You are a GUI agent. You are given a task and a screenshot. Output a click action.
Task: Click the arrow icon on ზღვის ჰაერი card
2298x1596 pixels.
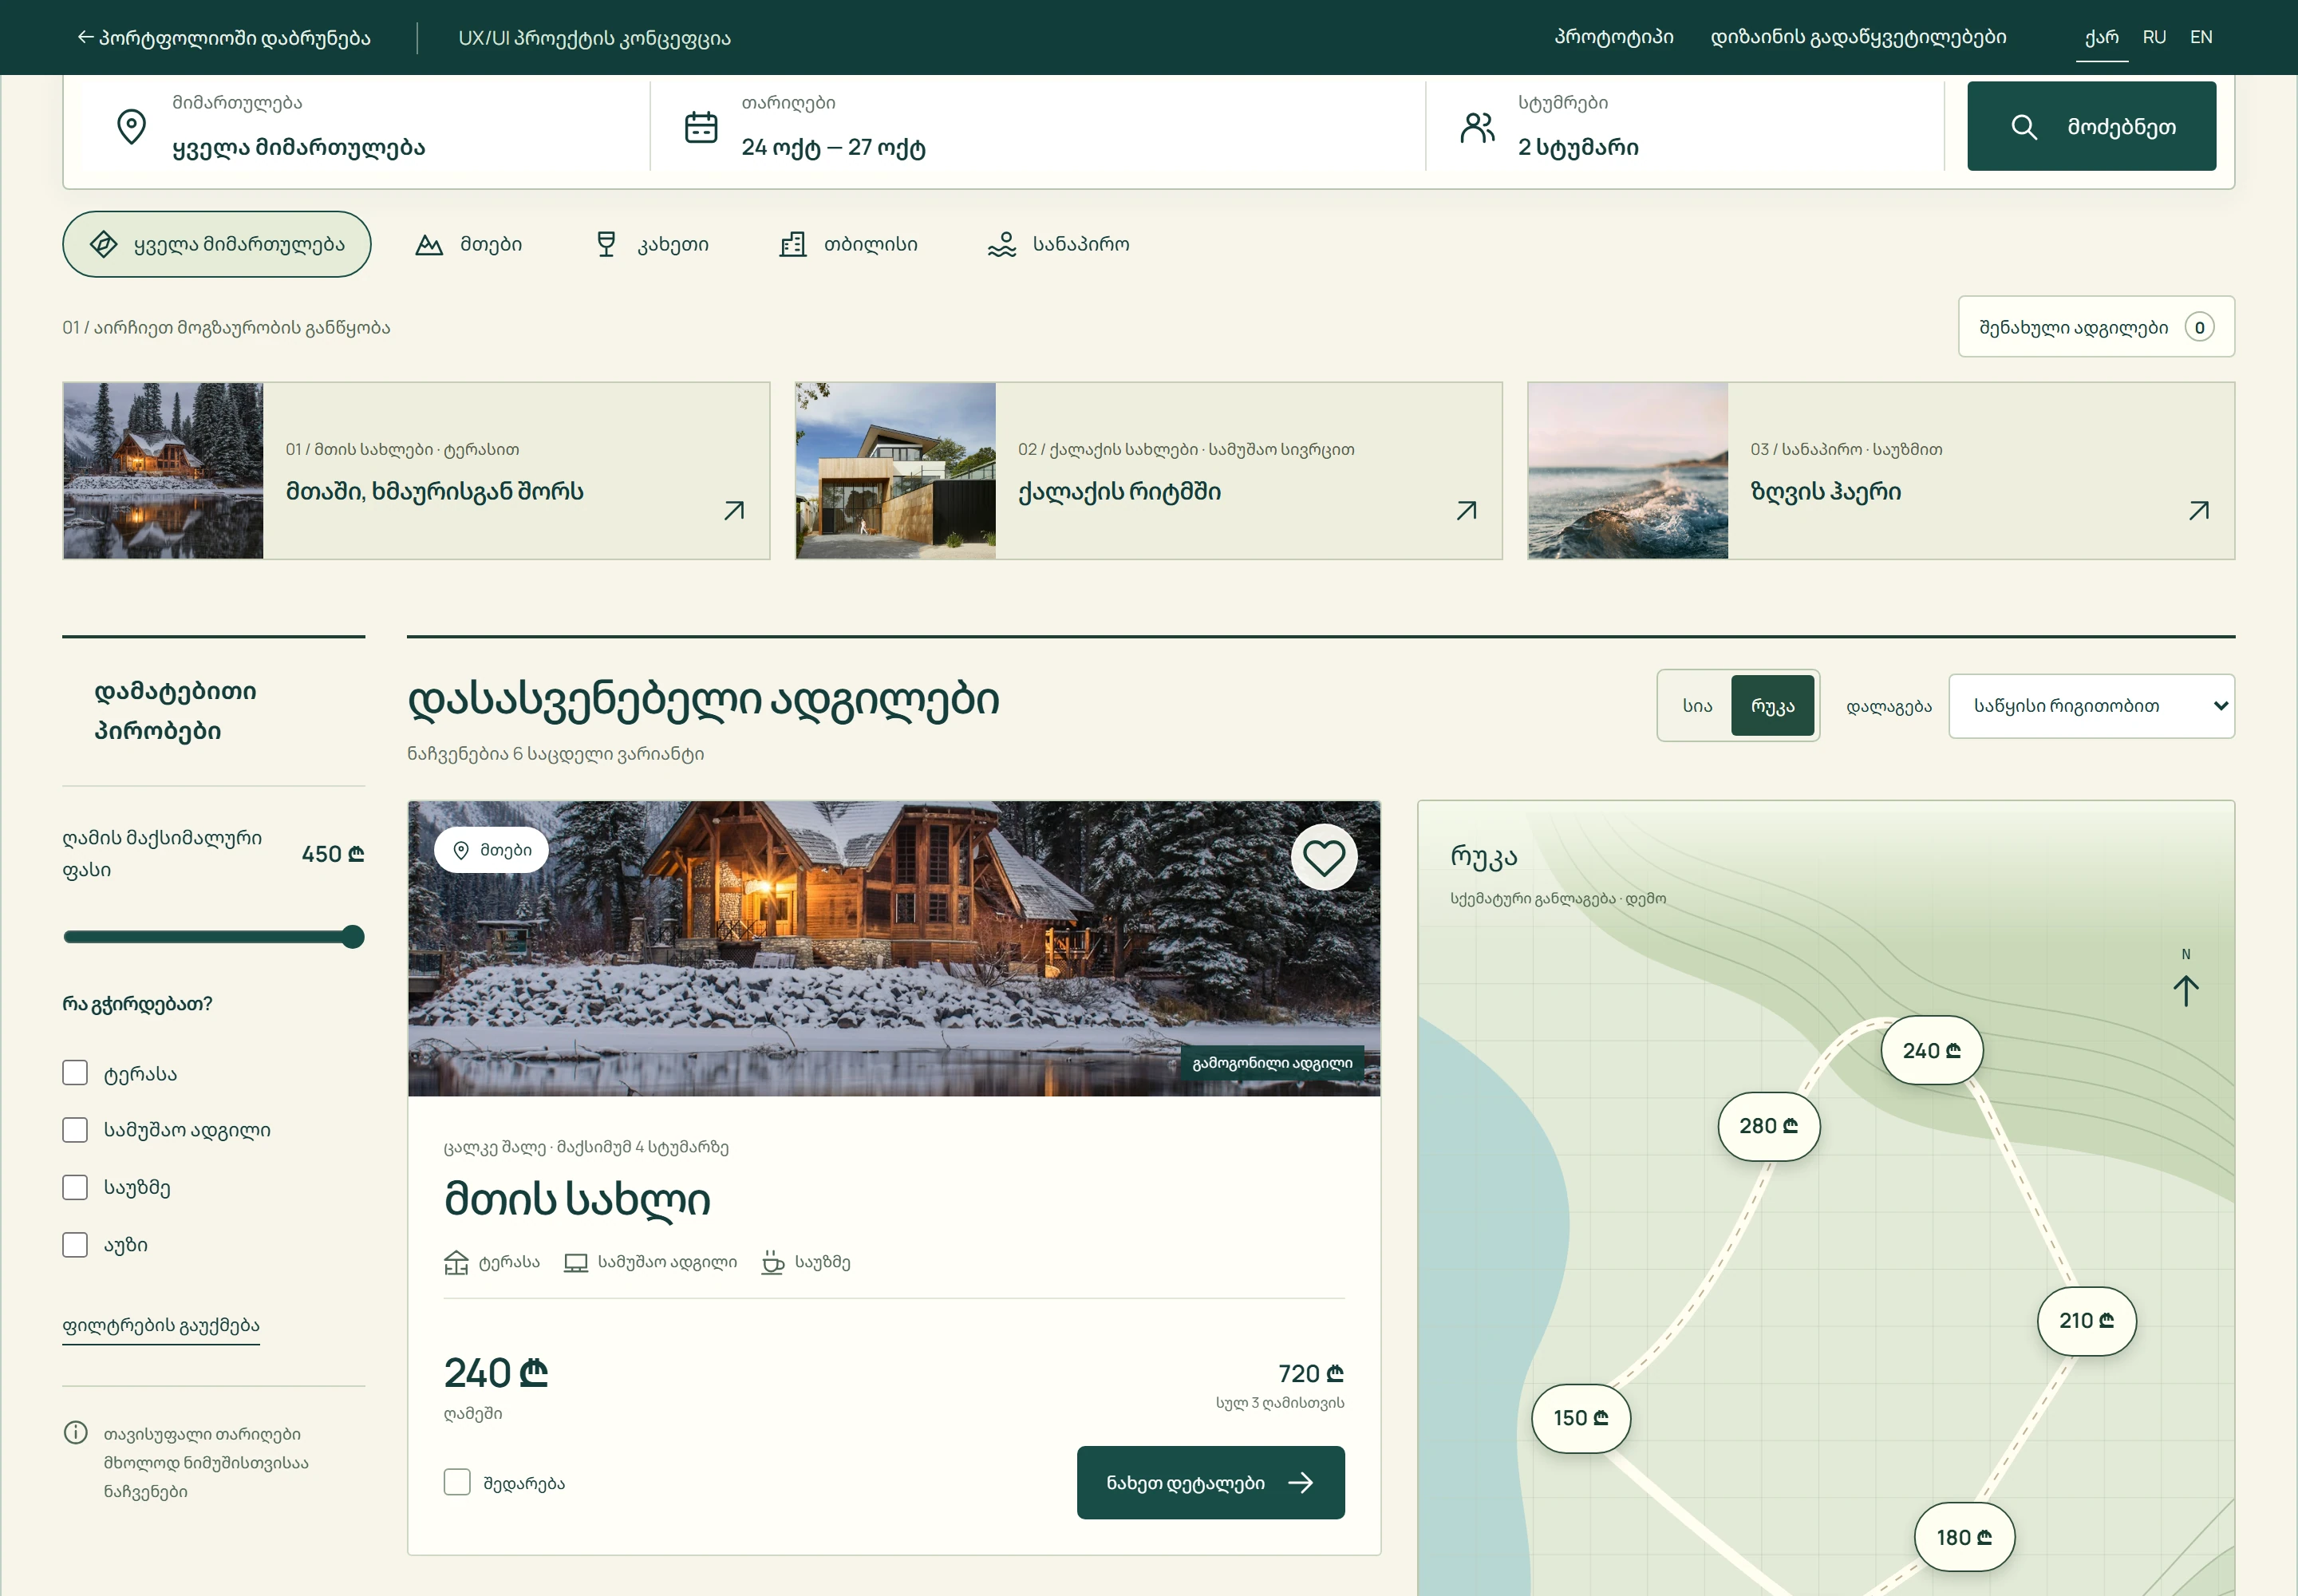2198,511
